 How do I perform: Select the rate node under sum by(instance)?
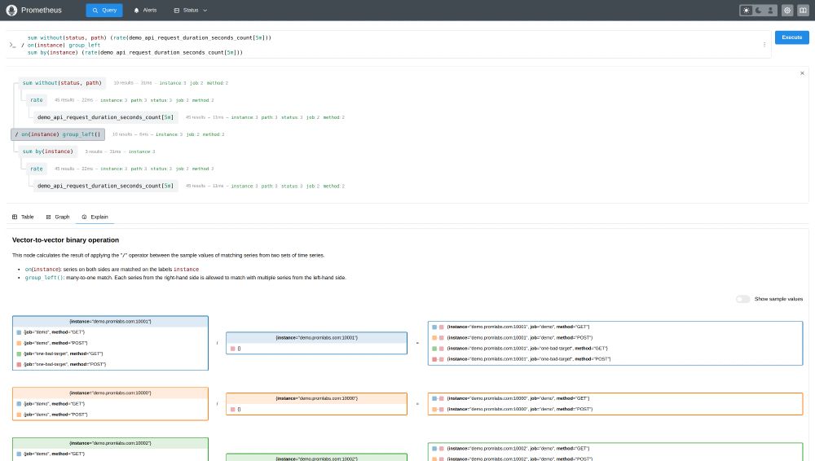point(37,169)
